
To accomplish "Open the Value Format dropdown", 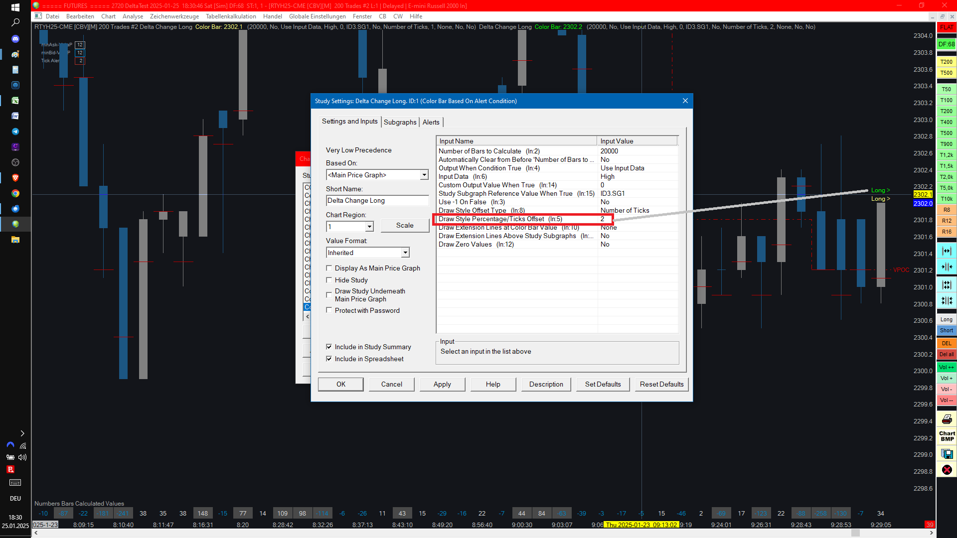I will 405,253.
